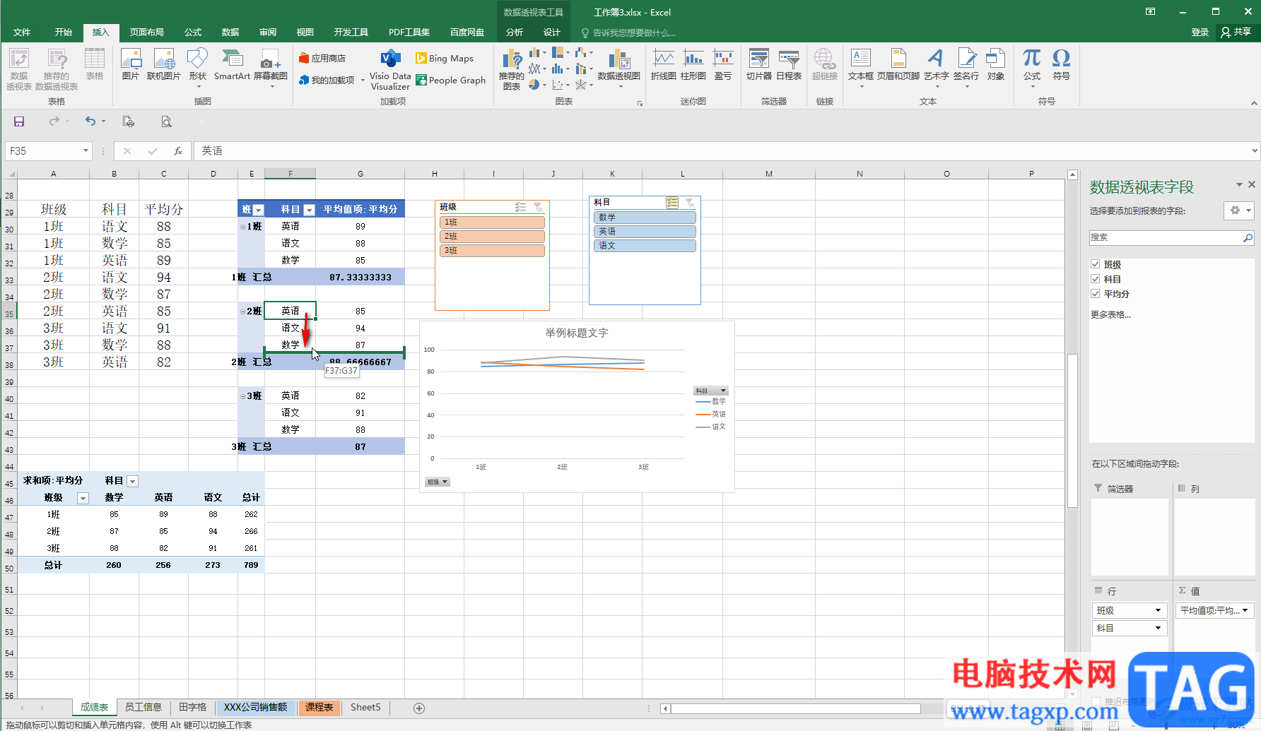The image size is (1261, 731).
Task: Switch to the 页面布局 ribbon tab
Action: coord(146,32)
